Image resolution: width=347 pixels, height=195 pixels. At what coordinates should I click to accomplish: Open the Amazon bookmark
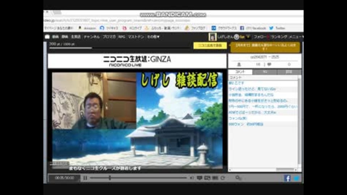(87, 28)
